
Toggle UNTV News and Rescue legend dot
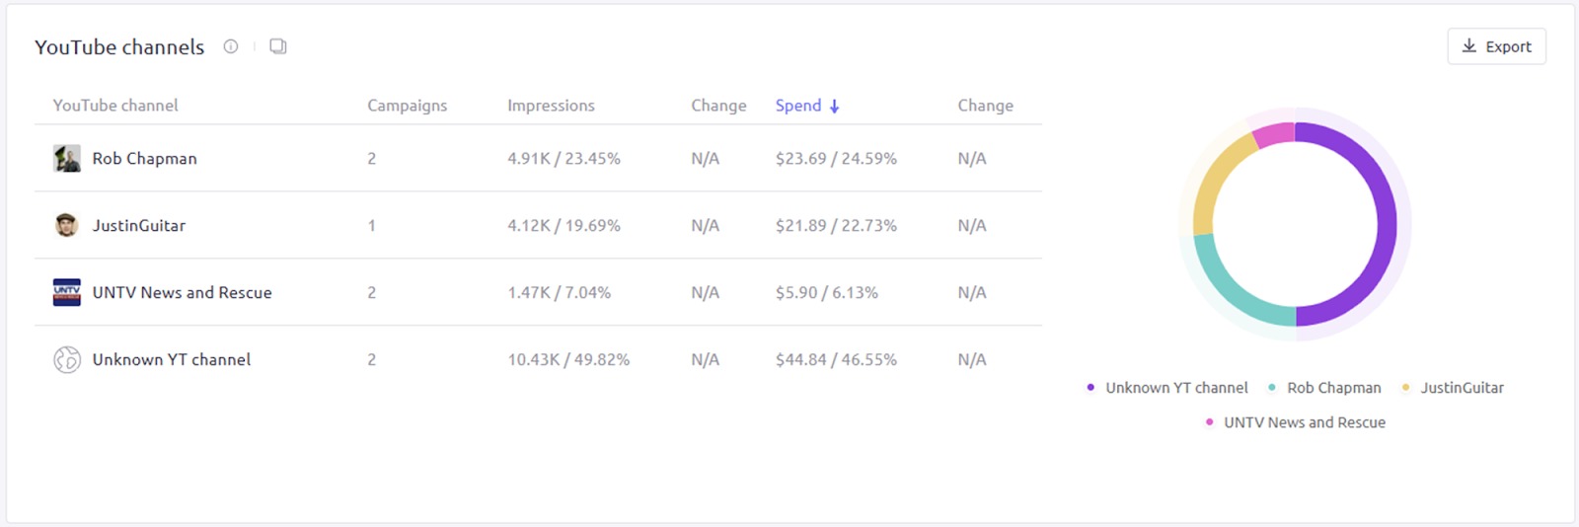coord(1210,422)
